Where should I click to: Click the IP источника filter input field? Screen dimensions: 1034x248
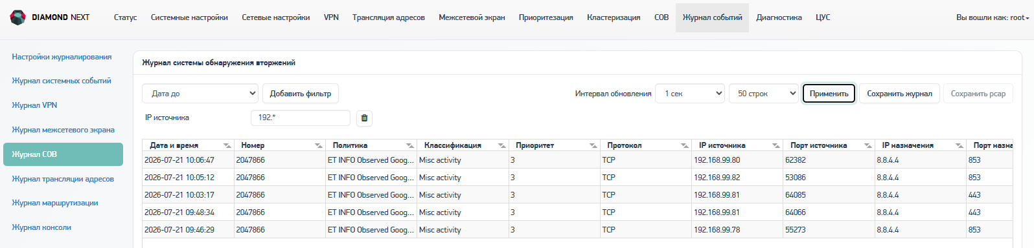[x=301, y=118]
